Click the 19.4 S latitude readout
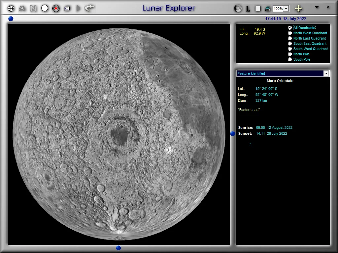This screenshot has width=338, height=253. tap(260, 29)
